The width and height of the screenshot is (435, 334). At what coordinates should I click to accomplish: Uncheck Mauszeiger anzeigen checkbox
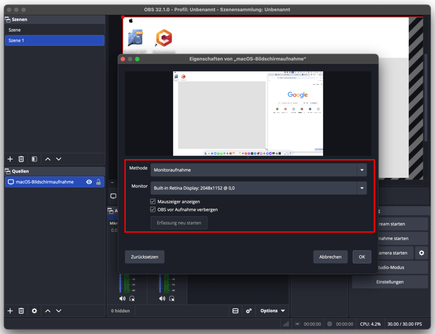(x=153, y=202)
